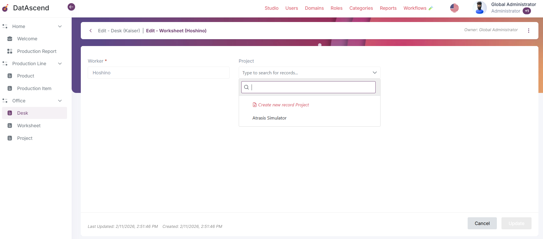
Task: Open Worksheet in the sidebar
Action: tap(29, 126)
